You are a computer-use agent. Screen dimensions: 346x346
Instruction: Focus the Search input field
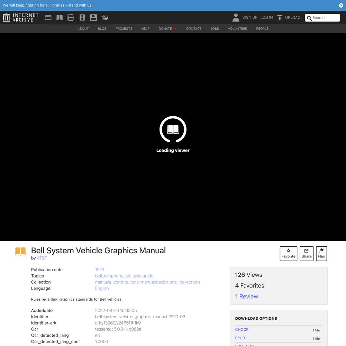(x=322, y=18)
